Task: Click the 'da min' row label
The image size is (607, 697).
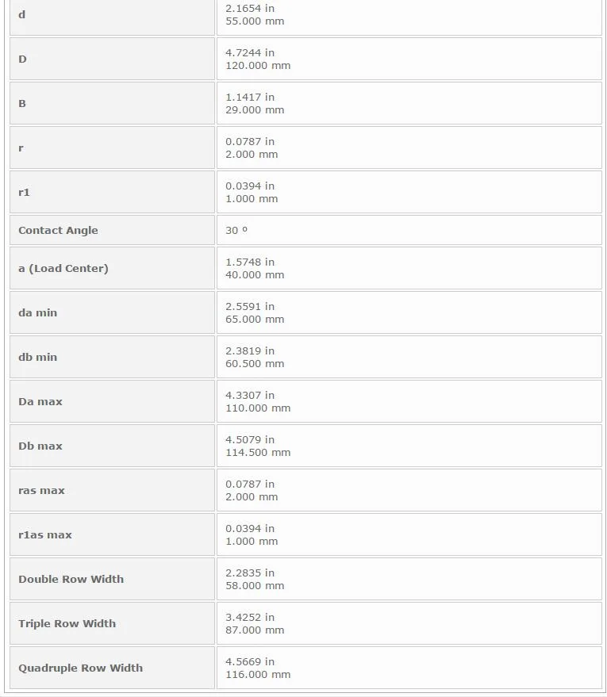Action: click(x=38, y=313)
